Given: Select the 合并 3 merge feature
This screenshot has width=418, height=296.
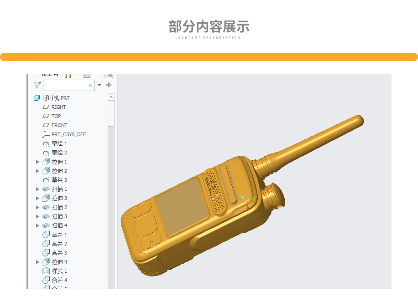Looking at the screenshot, I should [55, 253].
